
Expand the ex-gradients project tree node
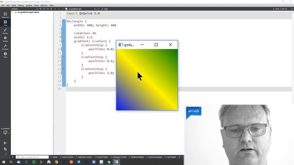[12, 12]
